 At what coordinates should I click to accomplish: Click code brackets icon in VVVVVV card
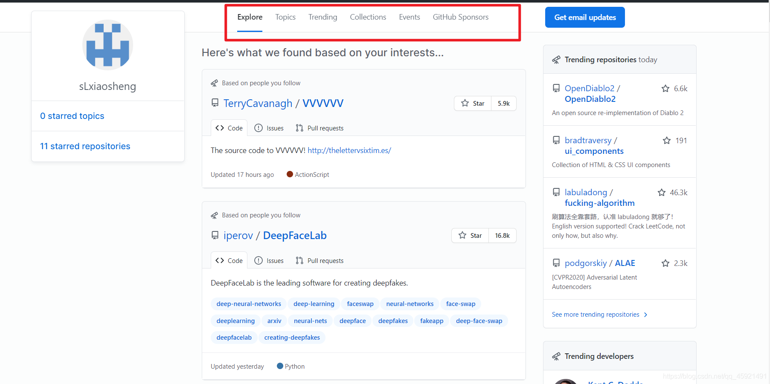220,128
